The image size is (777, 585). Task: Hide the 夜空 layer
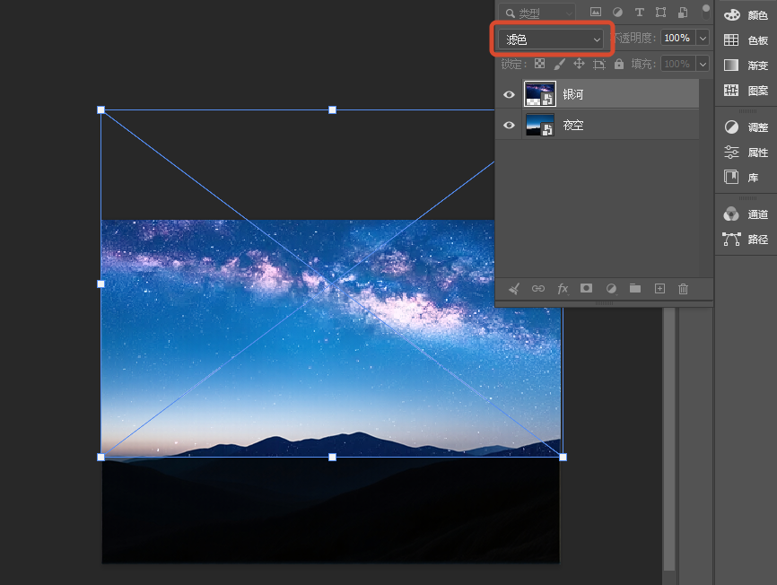click(509, 126)
